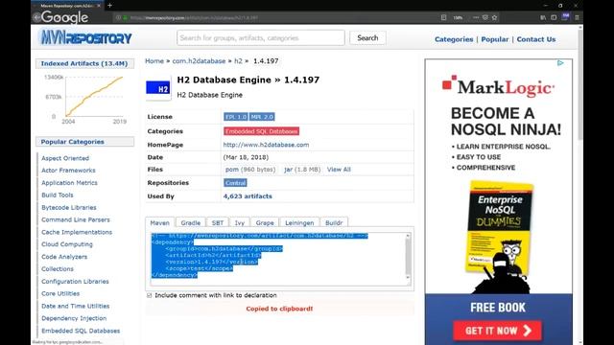Bookmark this page with star icon
The width and height of the screenshot is (614, 345).
coord(495,17)
